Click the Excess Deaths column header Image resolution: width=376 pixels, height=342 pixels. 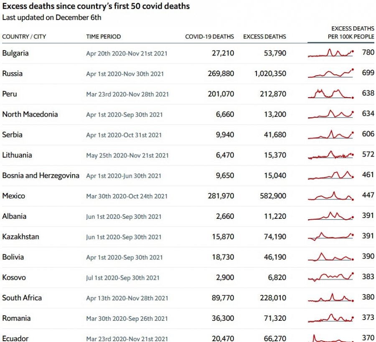click(x=264, y=37)
